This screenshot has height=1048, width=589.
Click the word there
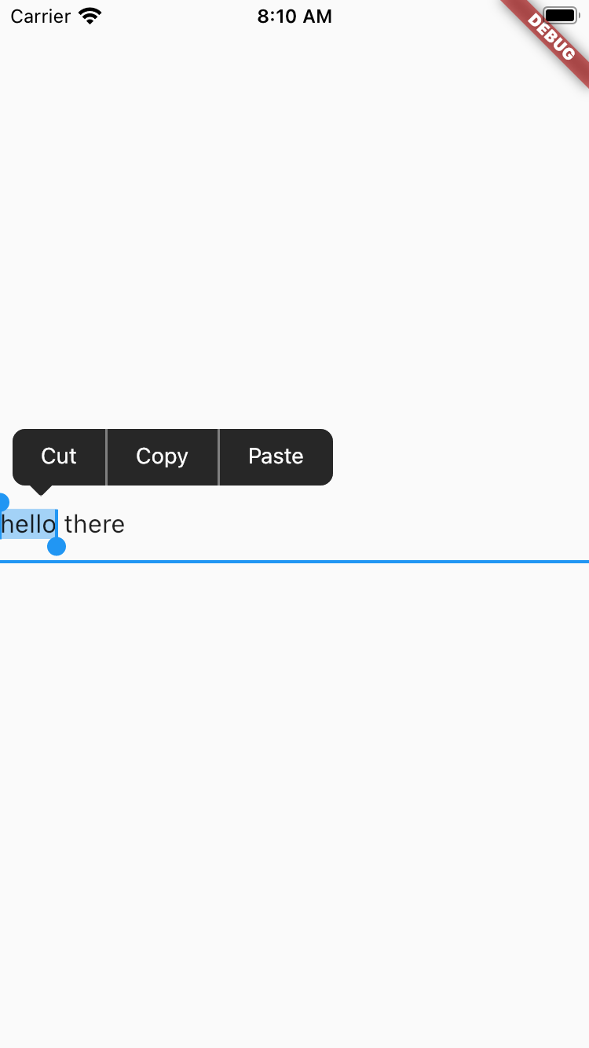(94, 524)
